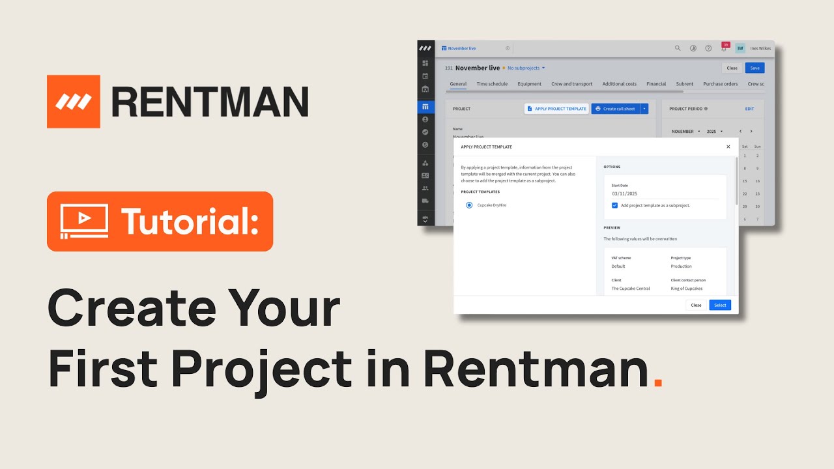Switch to the Equipment tab
Viewport: 834px width, 469px height.
tap(530, 84)
